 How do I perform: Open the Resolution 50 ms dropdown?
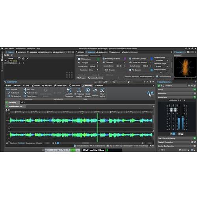pos(93,70)
